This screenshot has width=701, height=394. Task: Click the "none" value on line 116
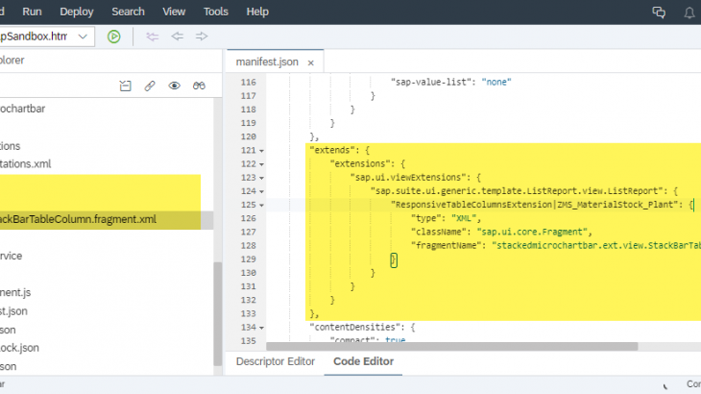(496, 83)
